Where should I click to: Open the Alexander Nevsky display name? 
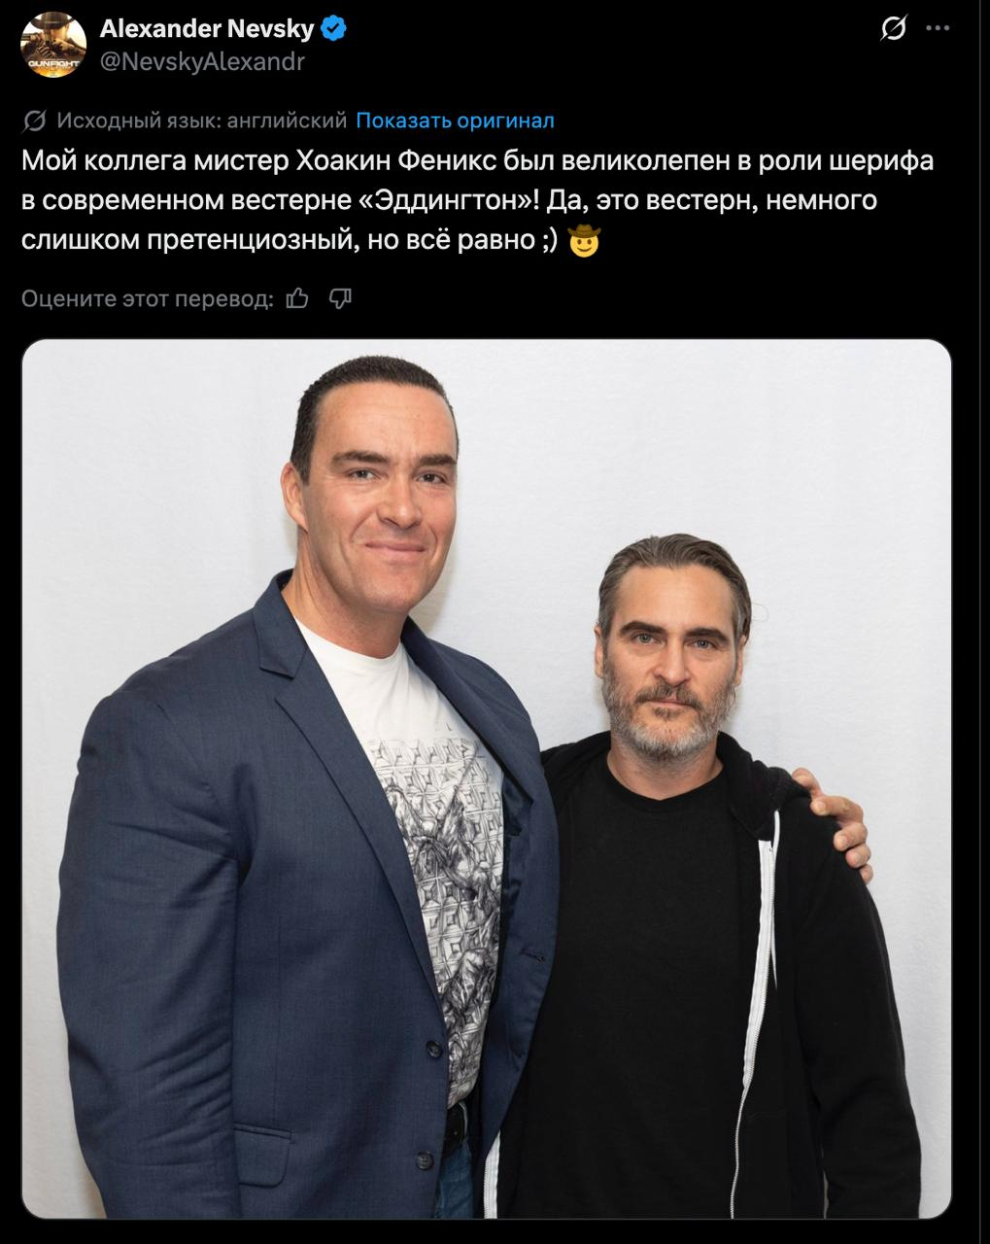coord(207,29)
